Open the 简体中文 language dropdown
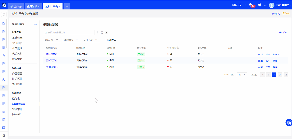 pyautogui.click(x=239, y=5)
